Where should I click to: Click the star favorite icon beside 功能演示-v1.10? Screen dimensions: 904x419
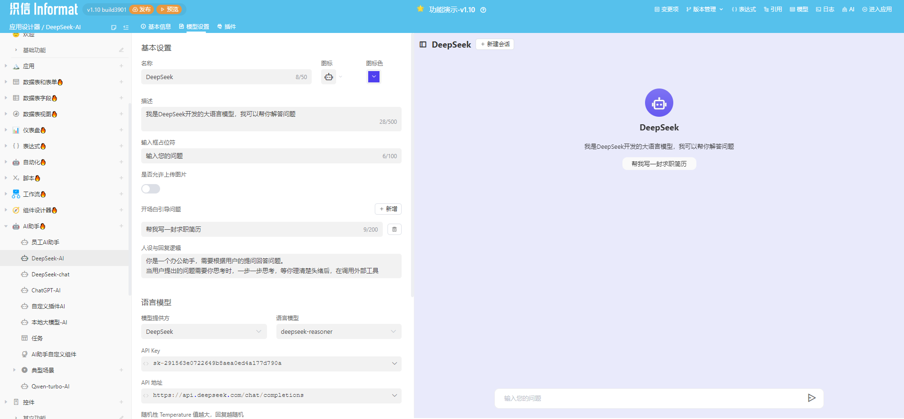pos(420,9)
